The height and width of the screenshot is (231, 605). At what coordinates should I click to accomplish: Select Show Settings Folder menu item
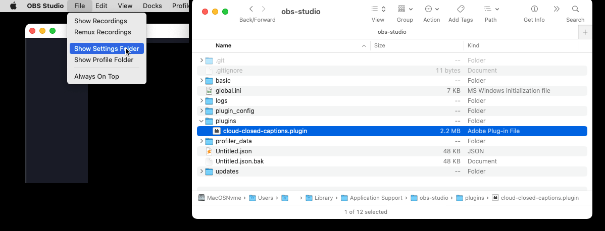[107, 48]
